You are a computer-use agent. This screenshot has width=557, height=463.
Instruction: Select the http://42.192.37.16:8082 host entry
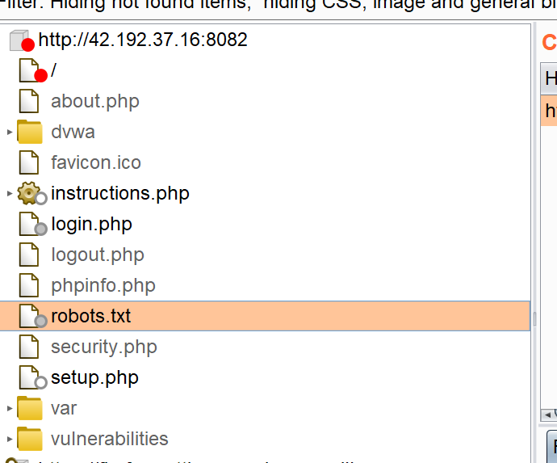click(x=143, y=40)
